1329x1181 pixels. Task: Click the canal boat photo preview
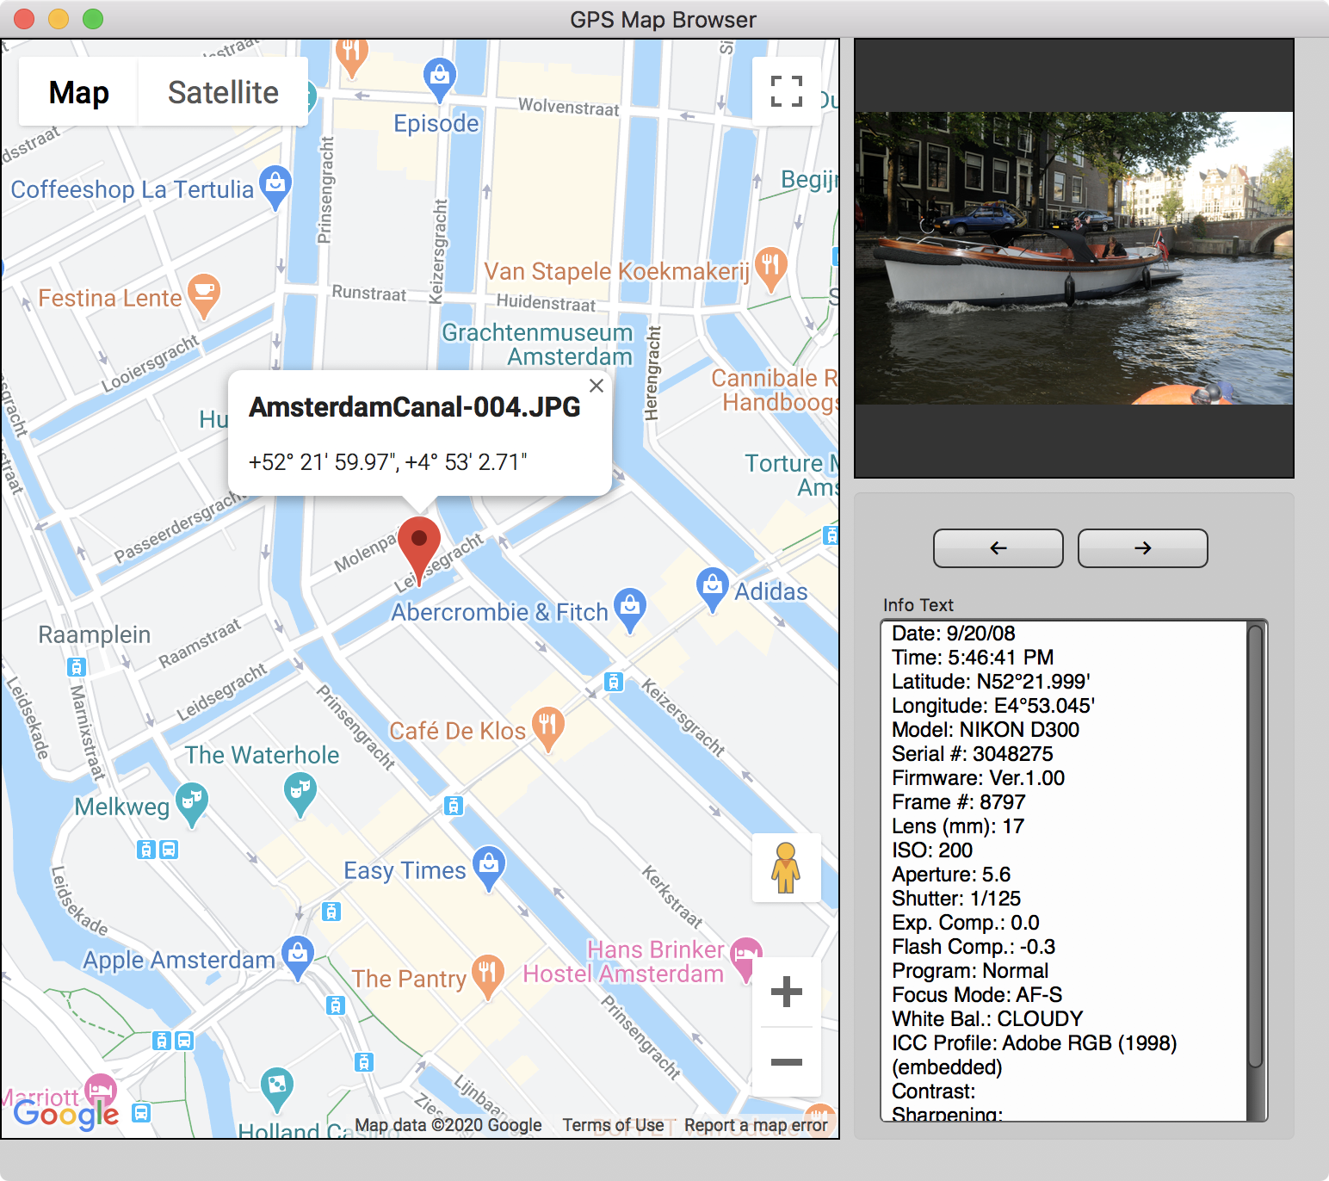click(1074, 258)
